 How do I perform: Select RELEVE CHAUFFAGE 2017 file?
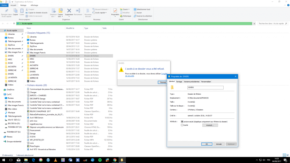coord(40,111)
